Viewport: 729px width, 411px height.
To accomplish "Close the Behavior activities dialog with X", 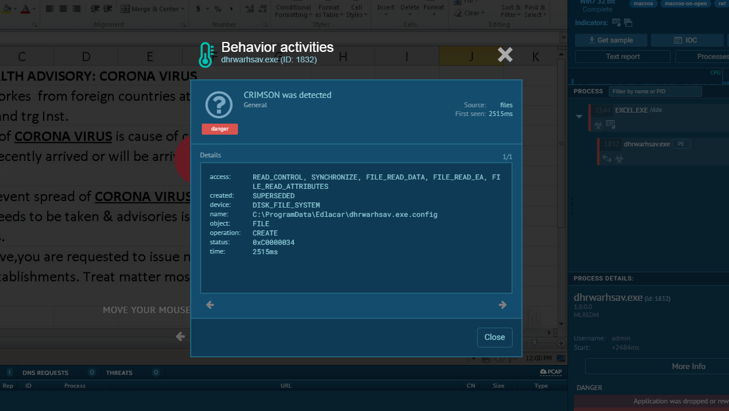I will (505, 55).
